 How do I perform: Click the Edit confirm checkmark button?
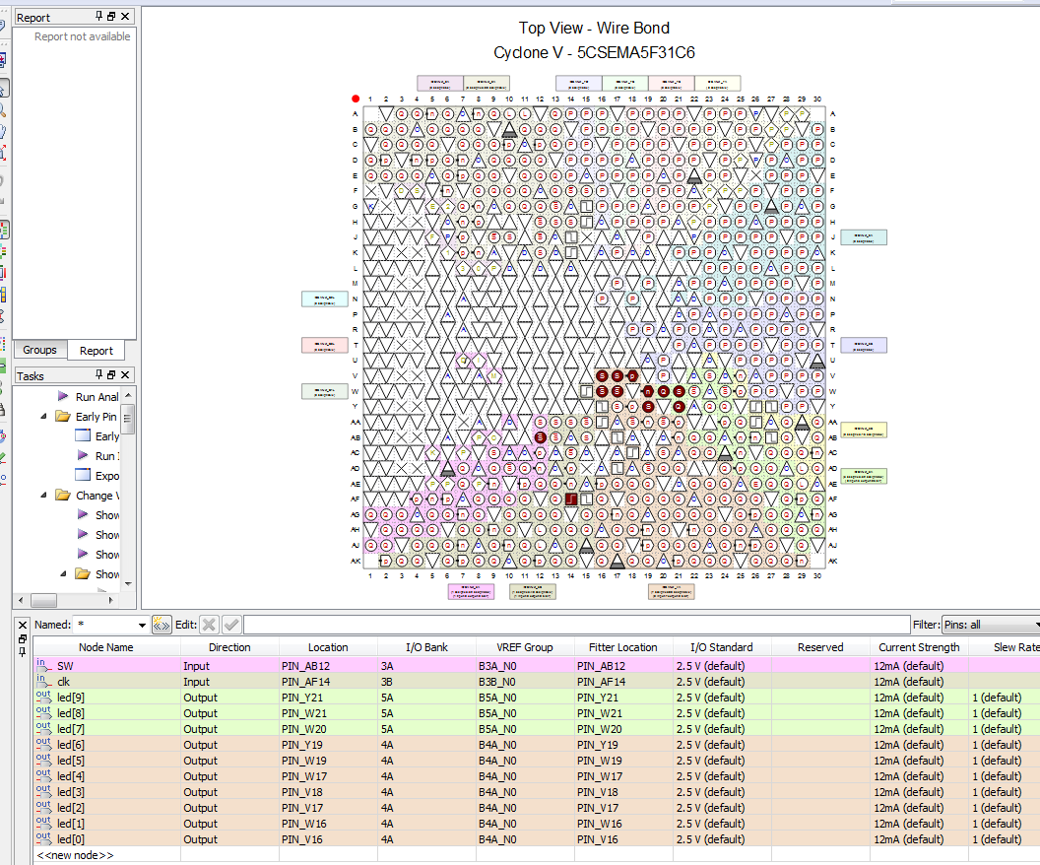click(x=231, y=625)
